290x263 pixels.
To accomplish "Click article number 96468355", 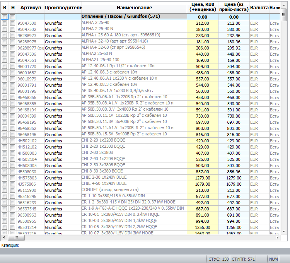I will click(x=27, y=104).
